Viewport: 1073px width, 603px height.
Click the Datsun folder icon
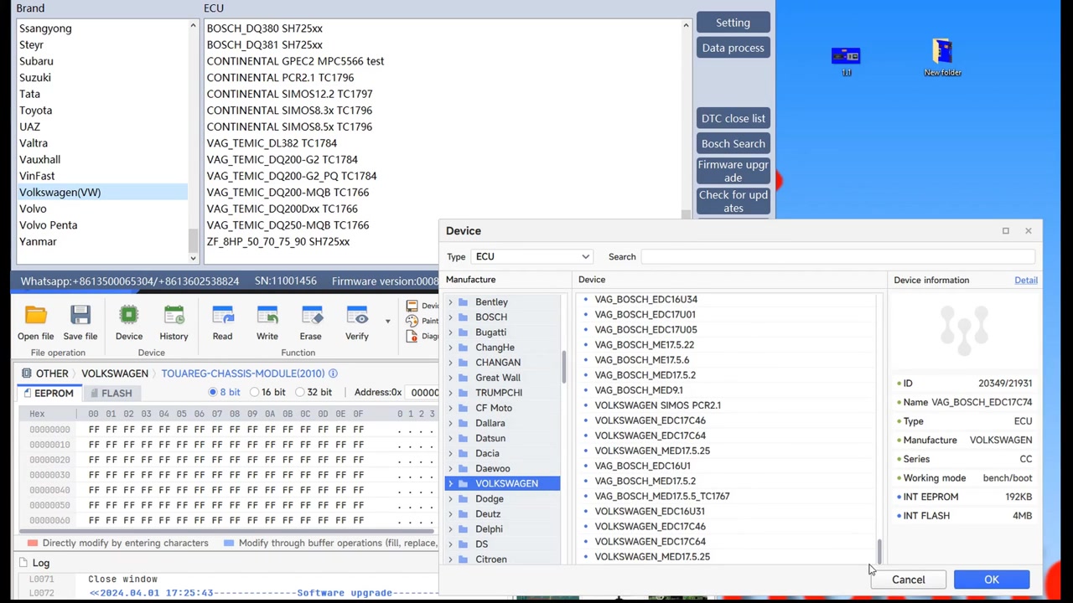pos(463,438)
